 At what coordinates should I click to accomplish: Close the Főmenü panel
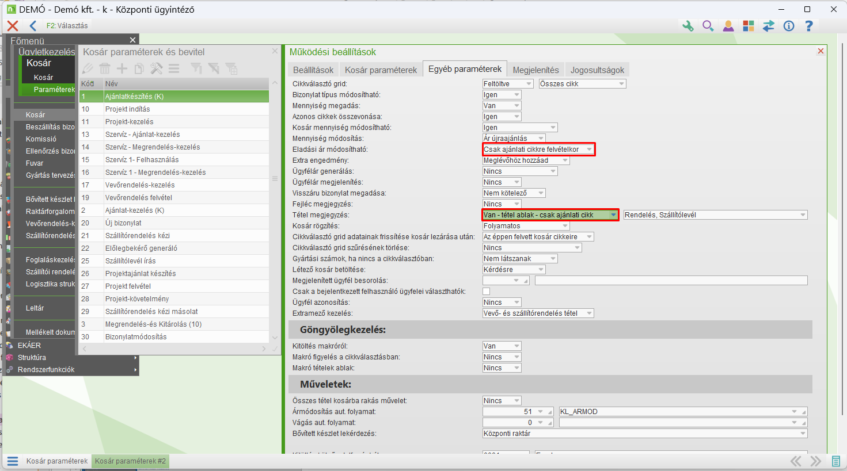click(x=133, y=40)
